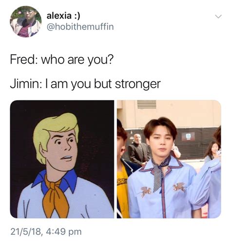Click the man in dark suit in background
This screenshot has height=243, width=231.
point(138,150)
